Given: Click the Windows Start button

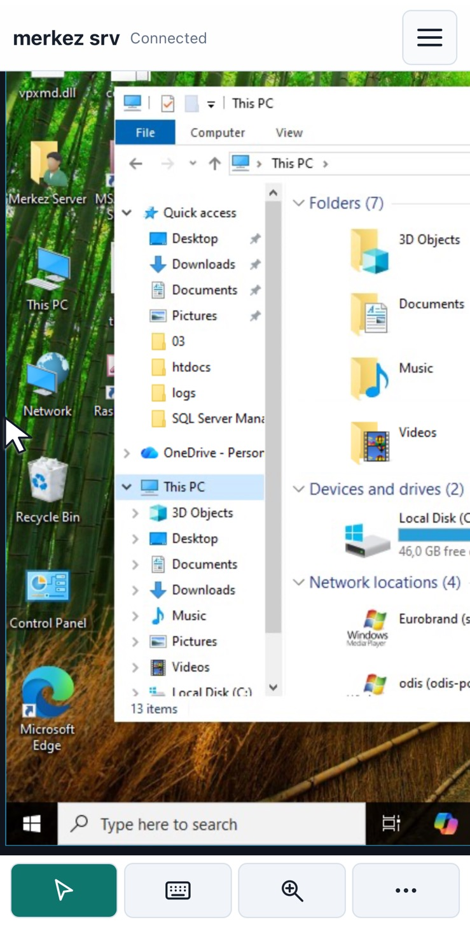Looking at the screenshot, I should (32, 824).
